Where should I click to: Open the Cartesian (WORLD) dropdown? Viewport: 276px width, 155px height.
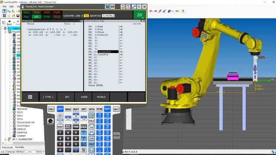(x=16, y=152)
